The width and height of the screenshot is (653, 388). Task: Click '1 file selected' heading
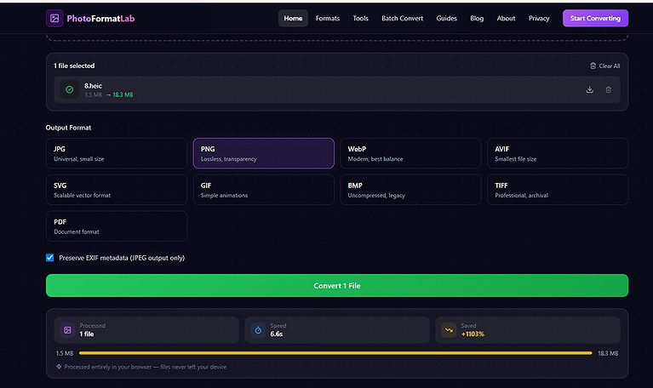74,66
